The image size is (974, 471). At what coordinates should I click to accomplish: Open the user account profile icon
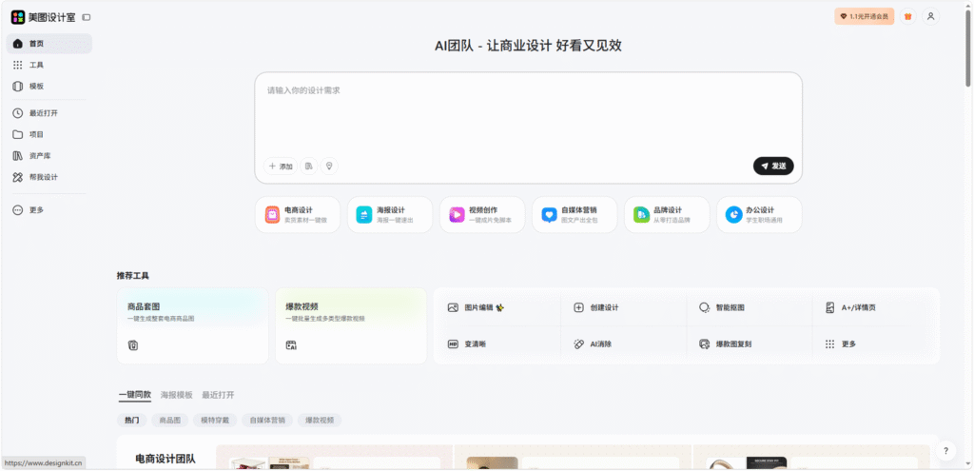[930, 17]
